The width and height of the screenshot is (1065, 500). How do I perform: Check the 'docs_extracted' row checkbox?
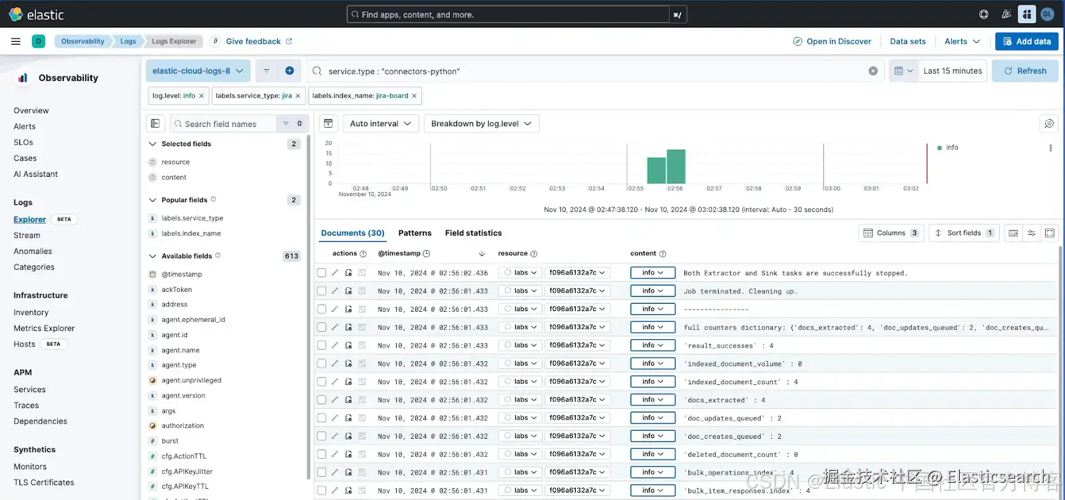tap(321, 400)
